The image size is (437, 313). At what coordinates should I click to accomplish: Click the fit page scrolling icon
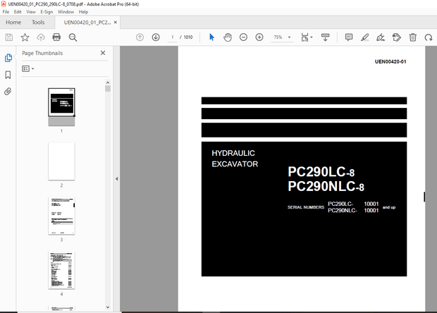[x=305, y=37]
